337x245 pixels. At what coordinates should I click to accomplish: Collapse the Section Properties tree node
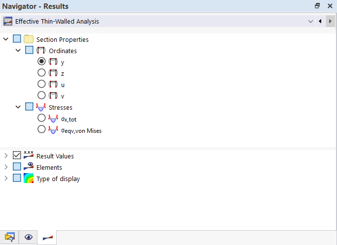click(x=6, y=39)
